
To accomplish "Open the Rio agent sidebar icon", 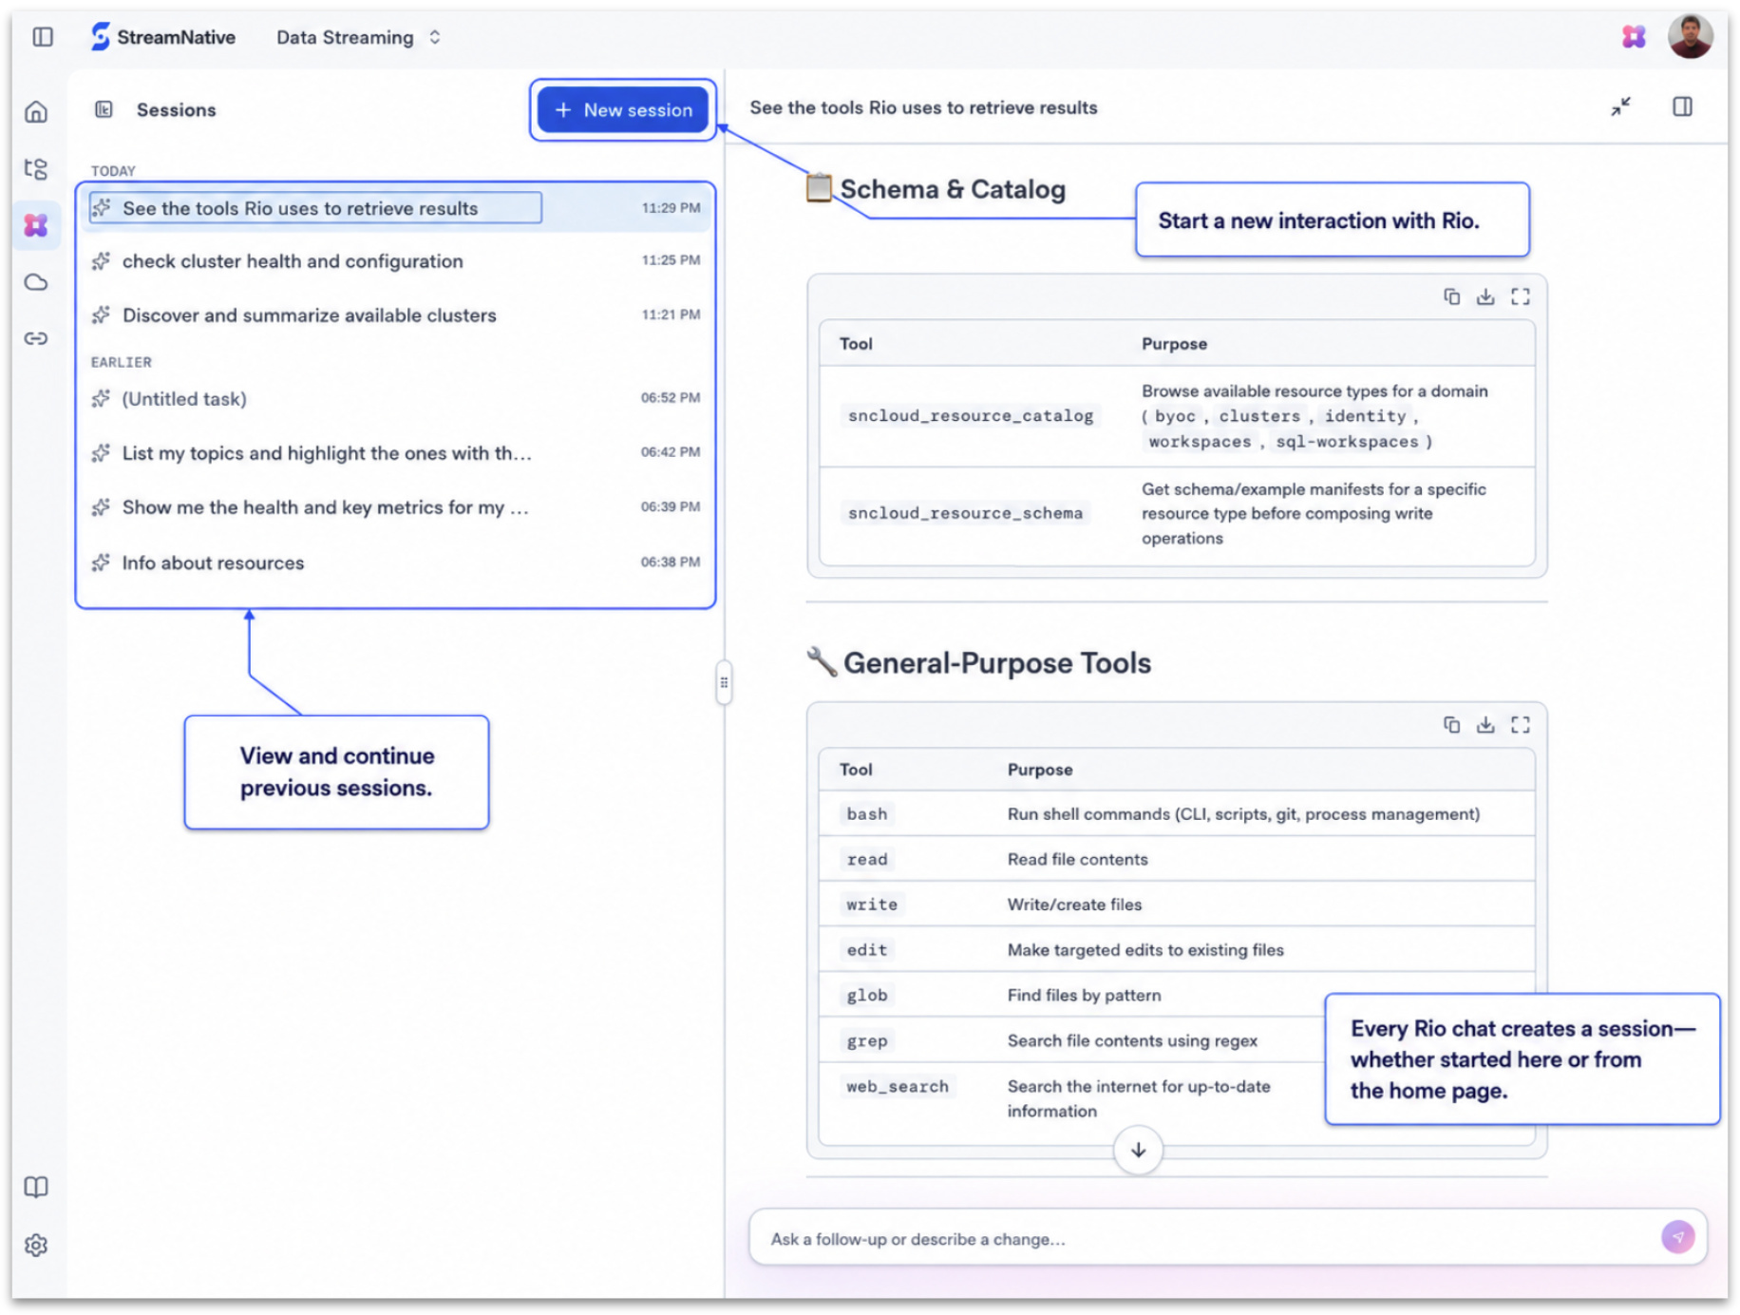I will tap(36, 225).
